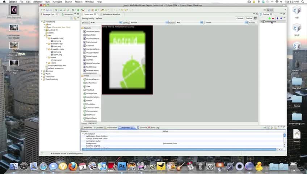This screenshot has width=307, height=174.
Task: Collapse the res folder
Action: 45,36
